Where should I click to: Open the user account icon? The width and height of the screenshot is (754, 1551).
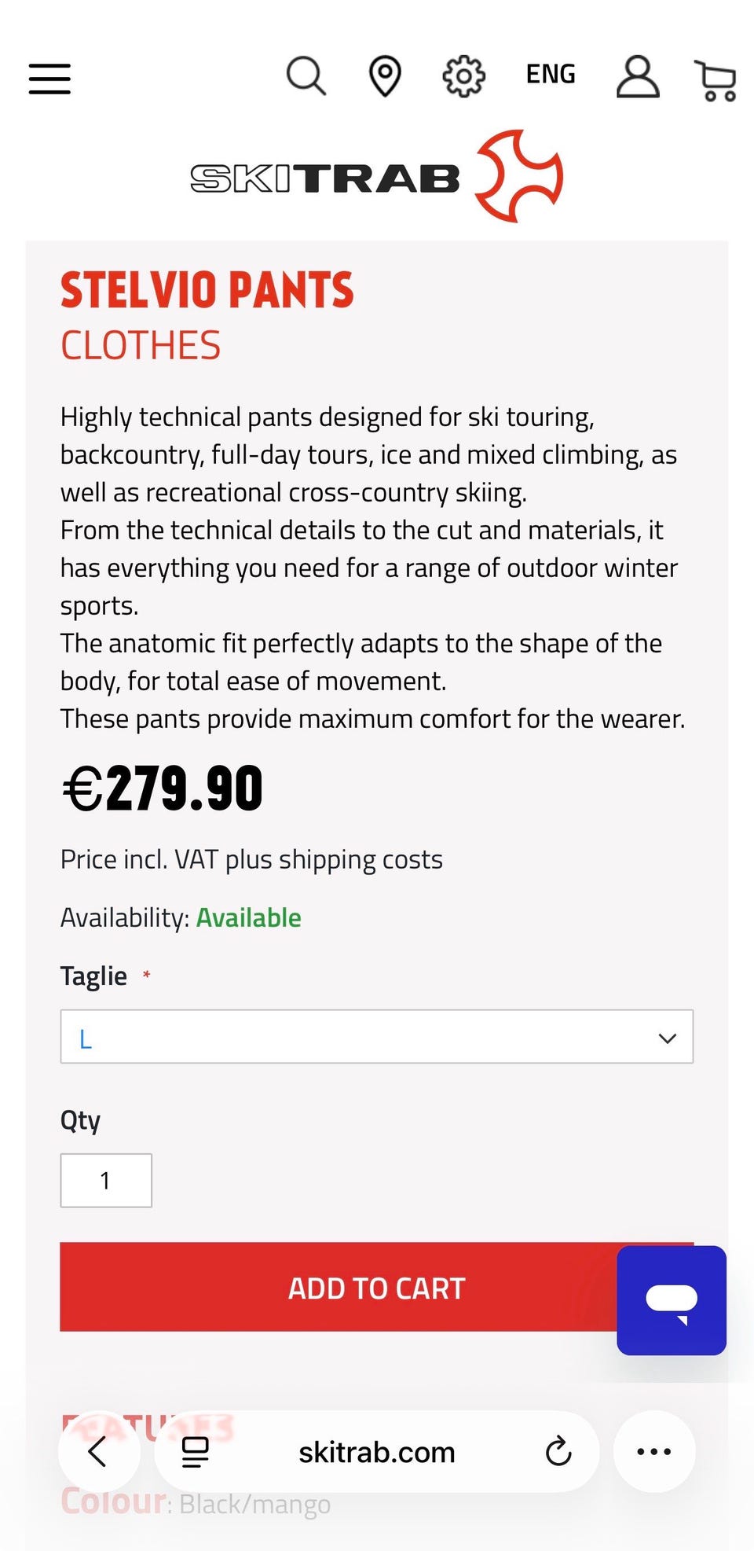pyautogui.click(x=637, y=76)
